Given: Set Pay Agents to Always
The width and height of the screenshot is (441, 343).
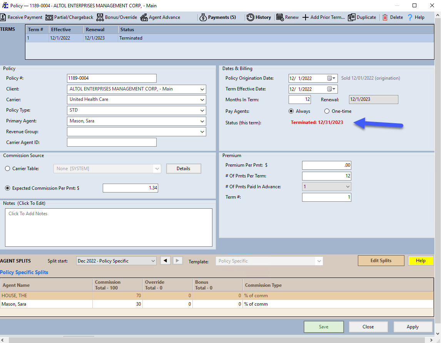Looking at the screenshot, I should [291, 111].
